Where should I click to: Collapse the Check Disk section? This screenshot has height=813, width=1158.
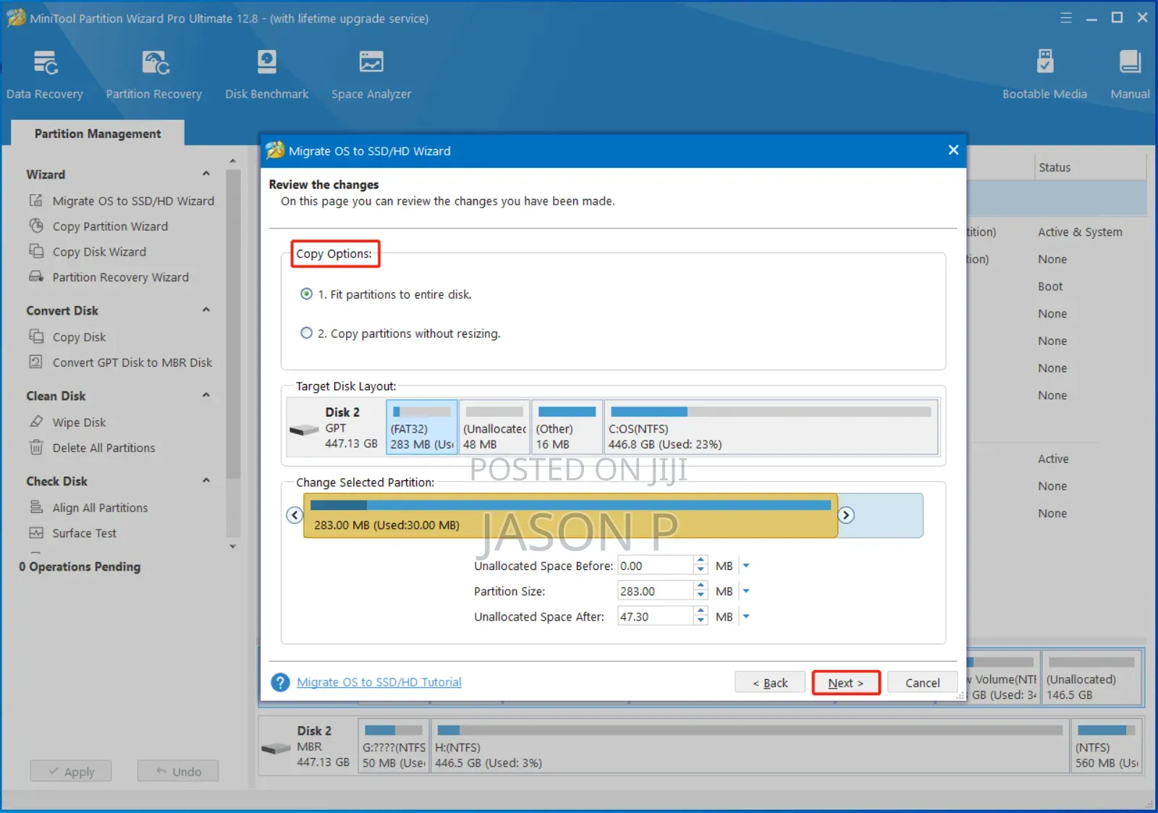point(206,480)
